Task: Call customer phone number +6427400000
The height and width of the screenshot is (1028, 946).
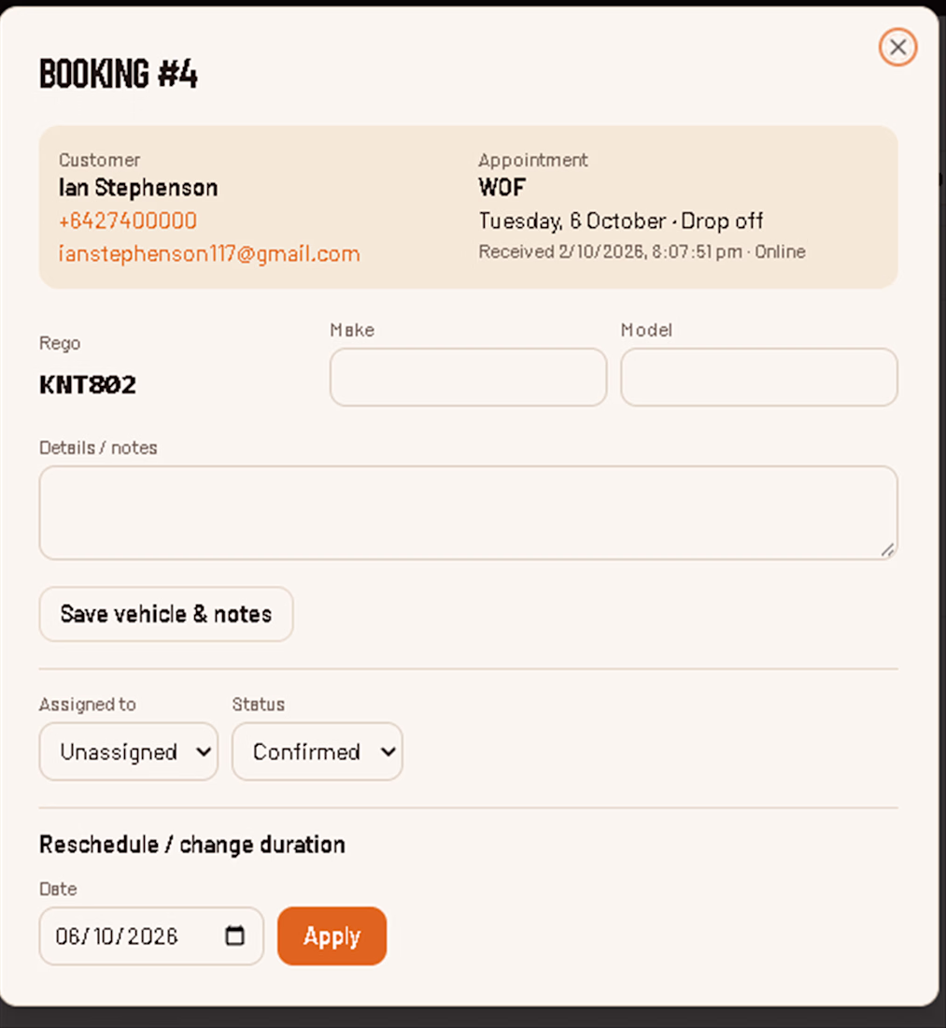Action: coord(128,221)
